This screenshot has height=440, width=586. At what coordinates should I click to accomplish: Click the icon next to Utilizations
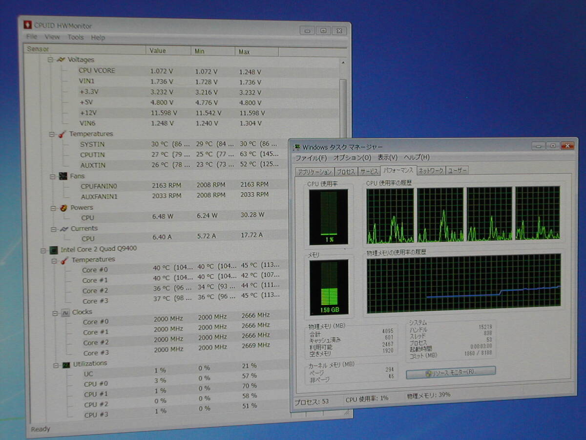pyautogui.click(x=66, y=365)
